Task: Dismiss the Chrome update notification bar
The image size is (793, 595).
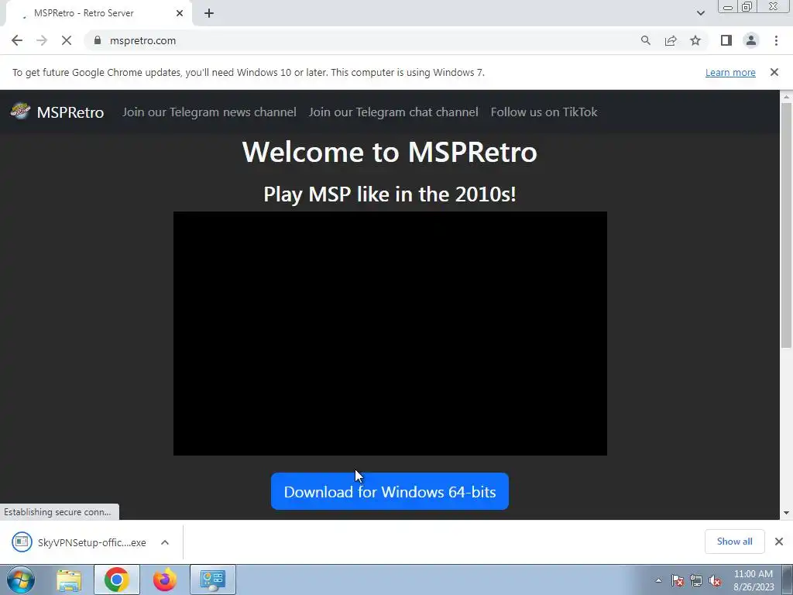Action: [774, 72]
